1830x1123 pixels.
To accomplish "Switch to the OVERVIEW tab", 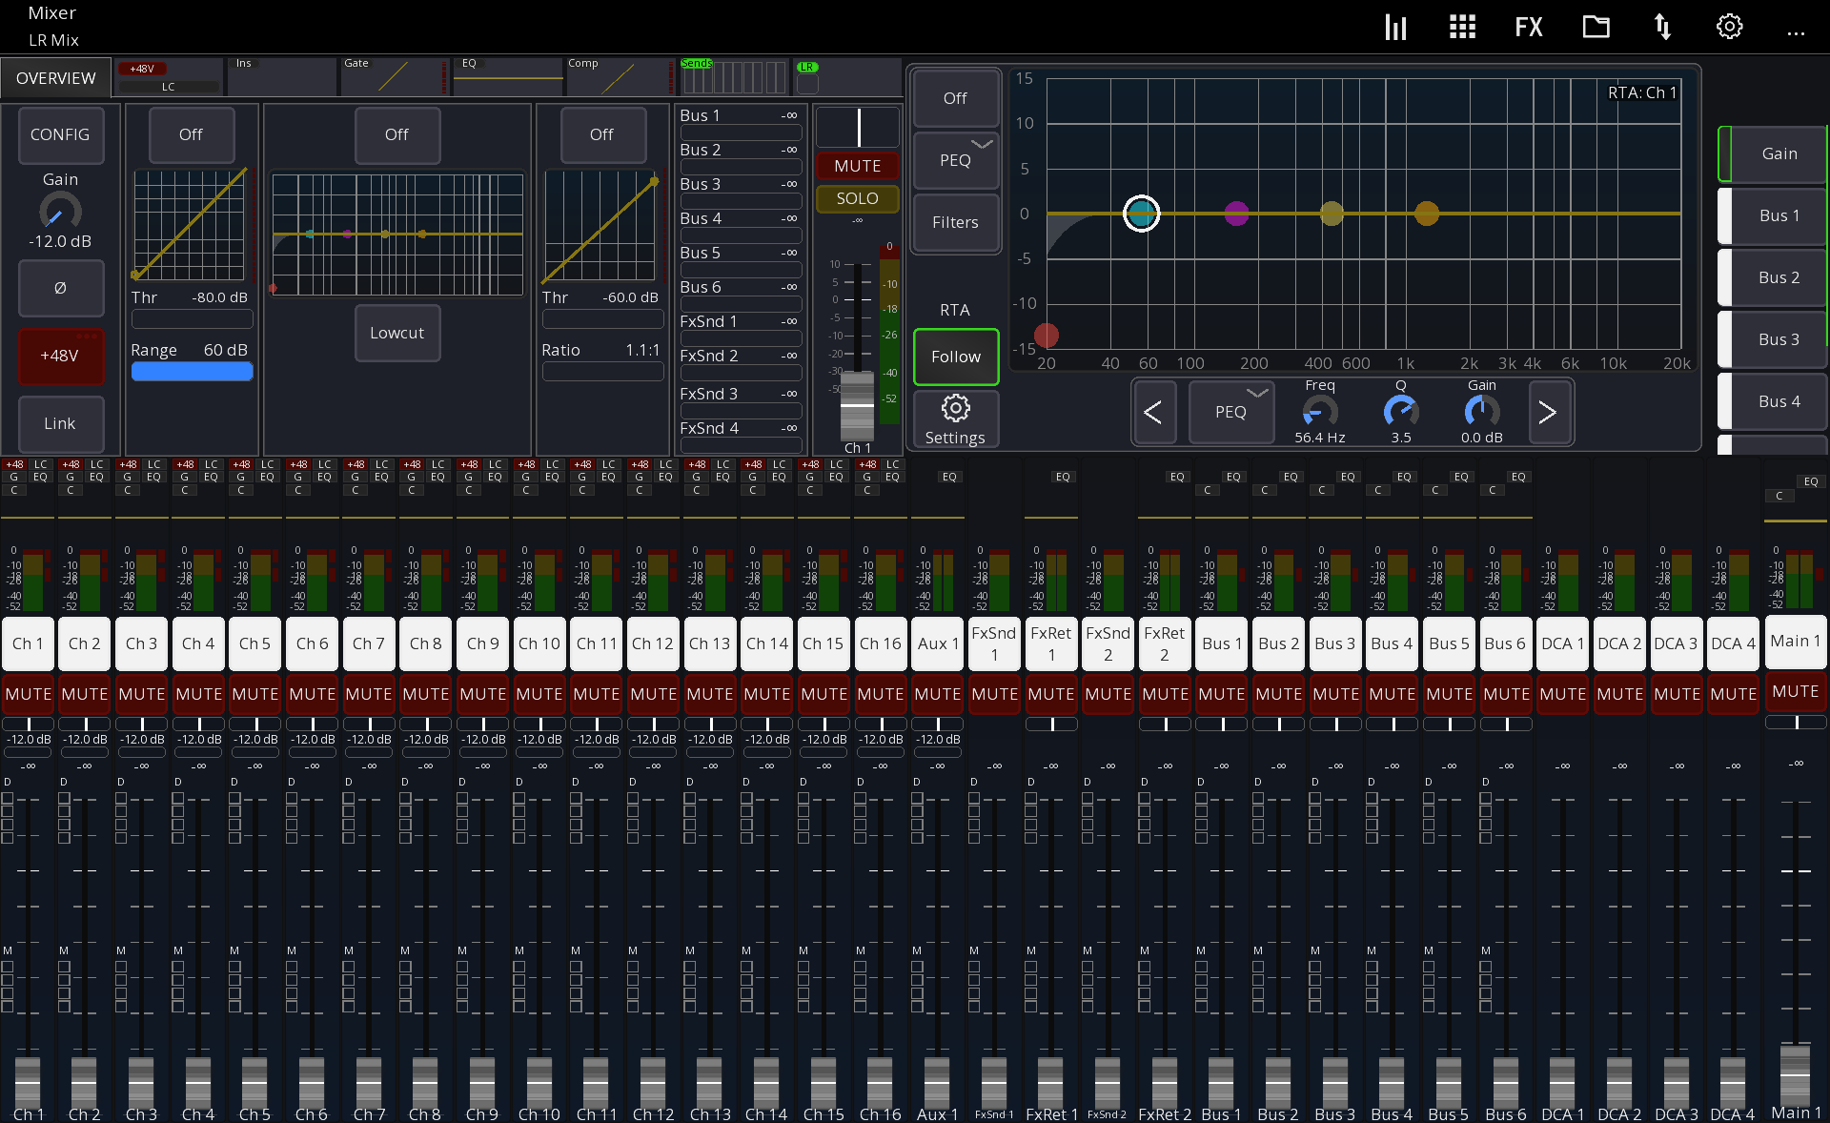I will pos(55,77).
